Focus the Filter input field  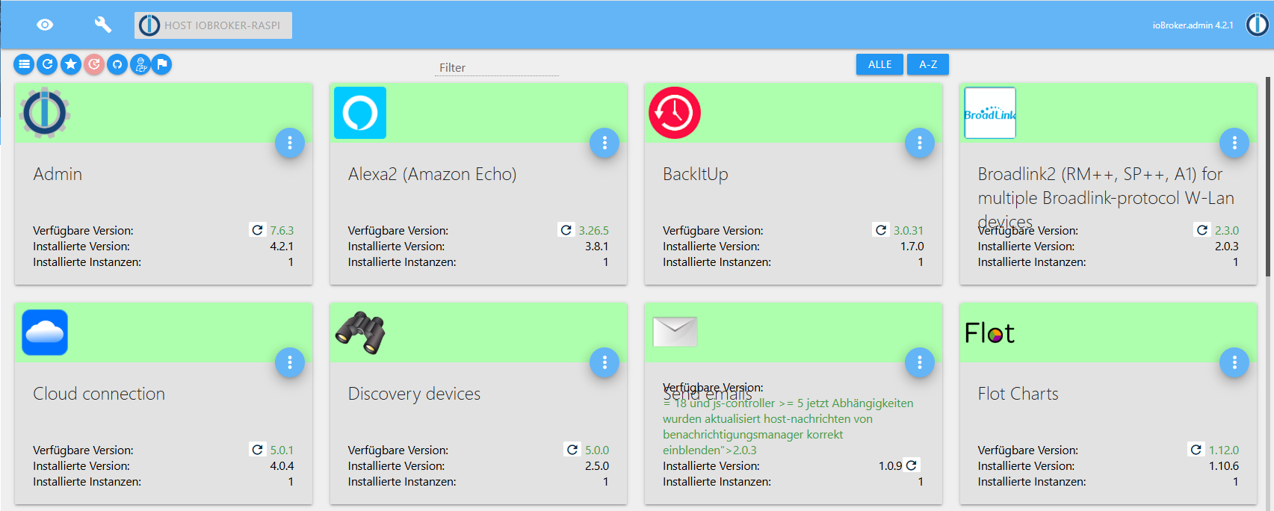coord(497,67)
